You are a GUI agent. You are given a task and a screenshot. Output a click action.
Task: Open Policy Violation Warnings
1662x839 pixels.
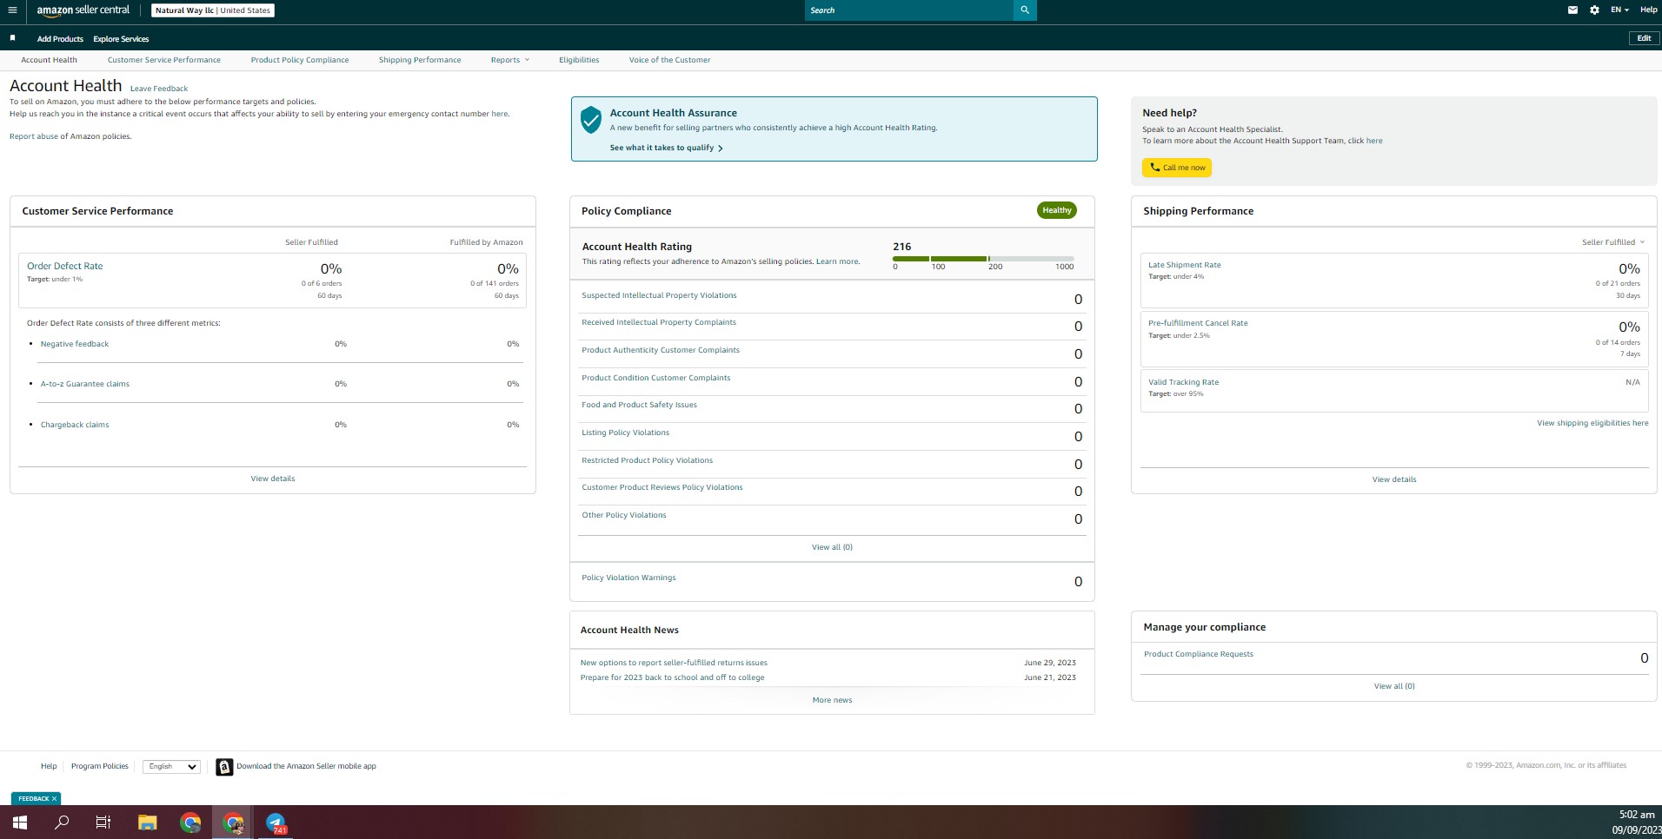coord(628,578)
